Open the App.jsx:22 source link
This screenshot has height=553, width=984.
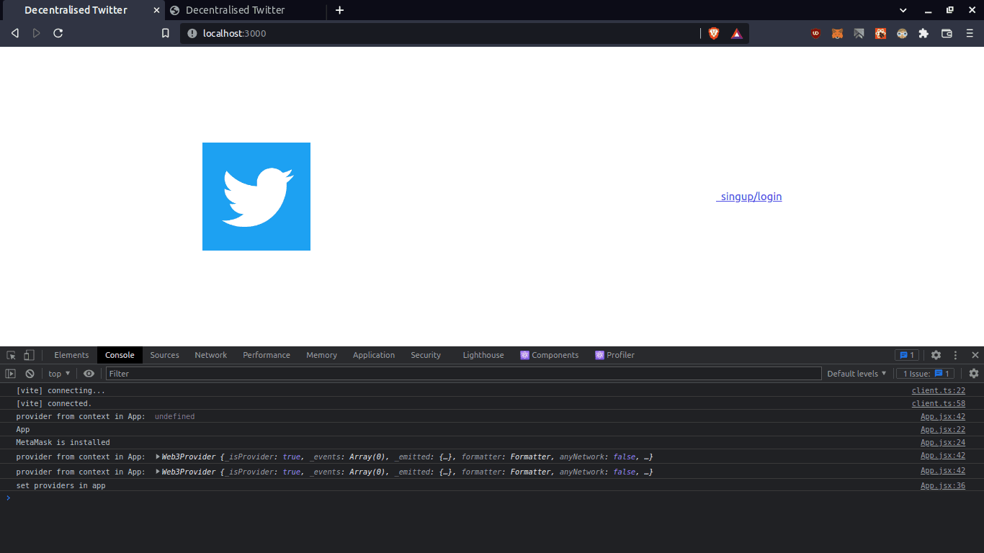[942, 429]
